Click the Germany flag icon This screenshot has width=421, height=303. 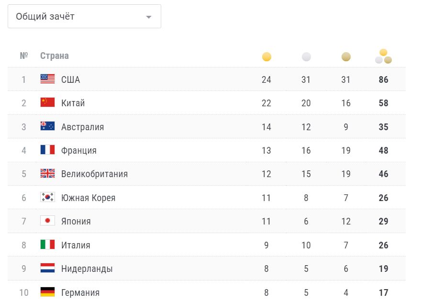click(x=47, y=292)
